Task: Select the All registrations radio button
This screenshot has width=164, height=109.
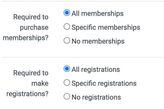Action: (67, 69)
